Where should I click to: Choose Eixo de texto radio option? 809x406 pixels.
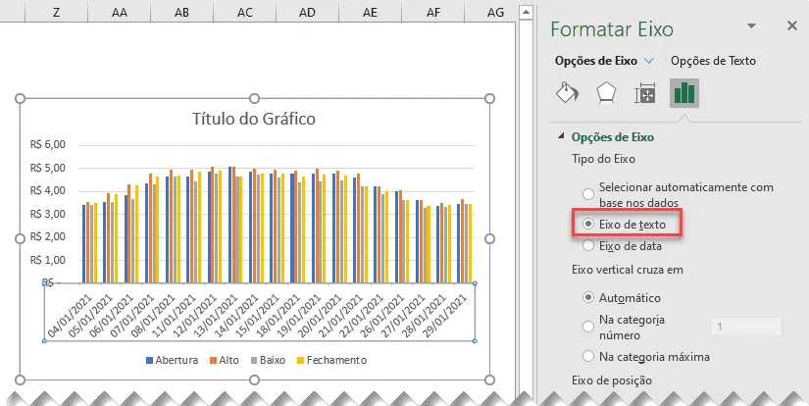[588, 225]
